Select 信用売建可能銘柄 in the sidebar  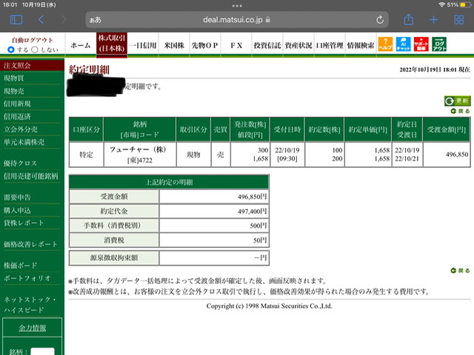tap(31, 176)
